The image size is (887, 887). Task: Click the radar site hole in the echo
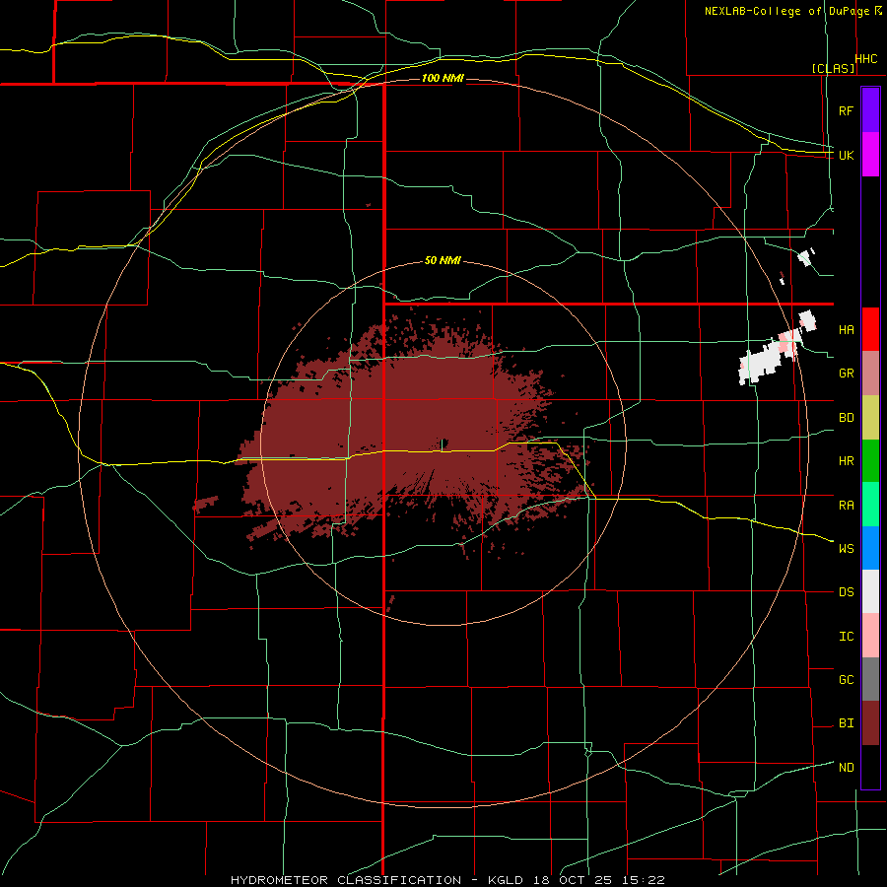coord(444,443)
